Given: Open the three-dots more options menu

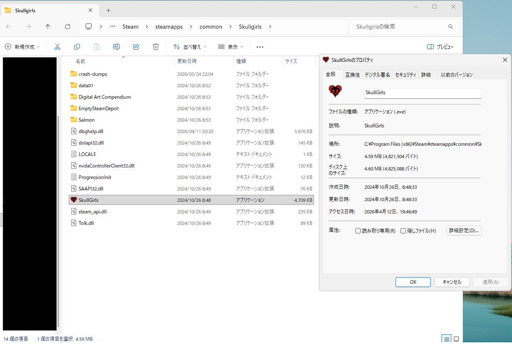Looking at the screenshot, I should tap(260, 47).
